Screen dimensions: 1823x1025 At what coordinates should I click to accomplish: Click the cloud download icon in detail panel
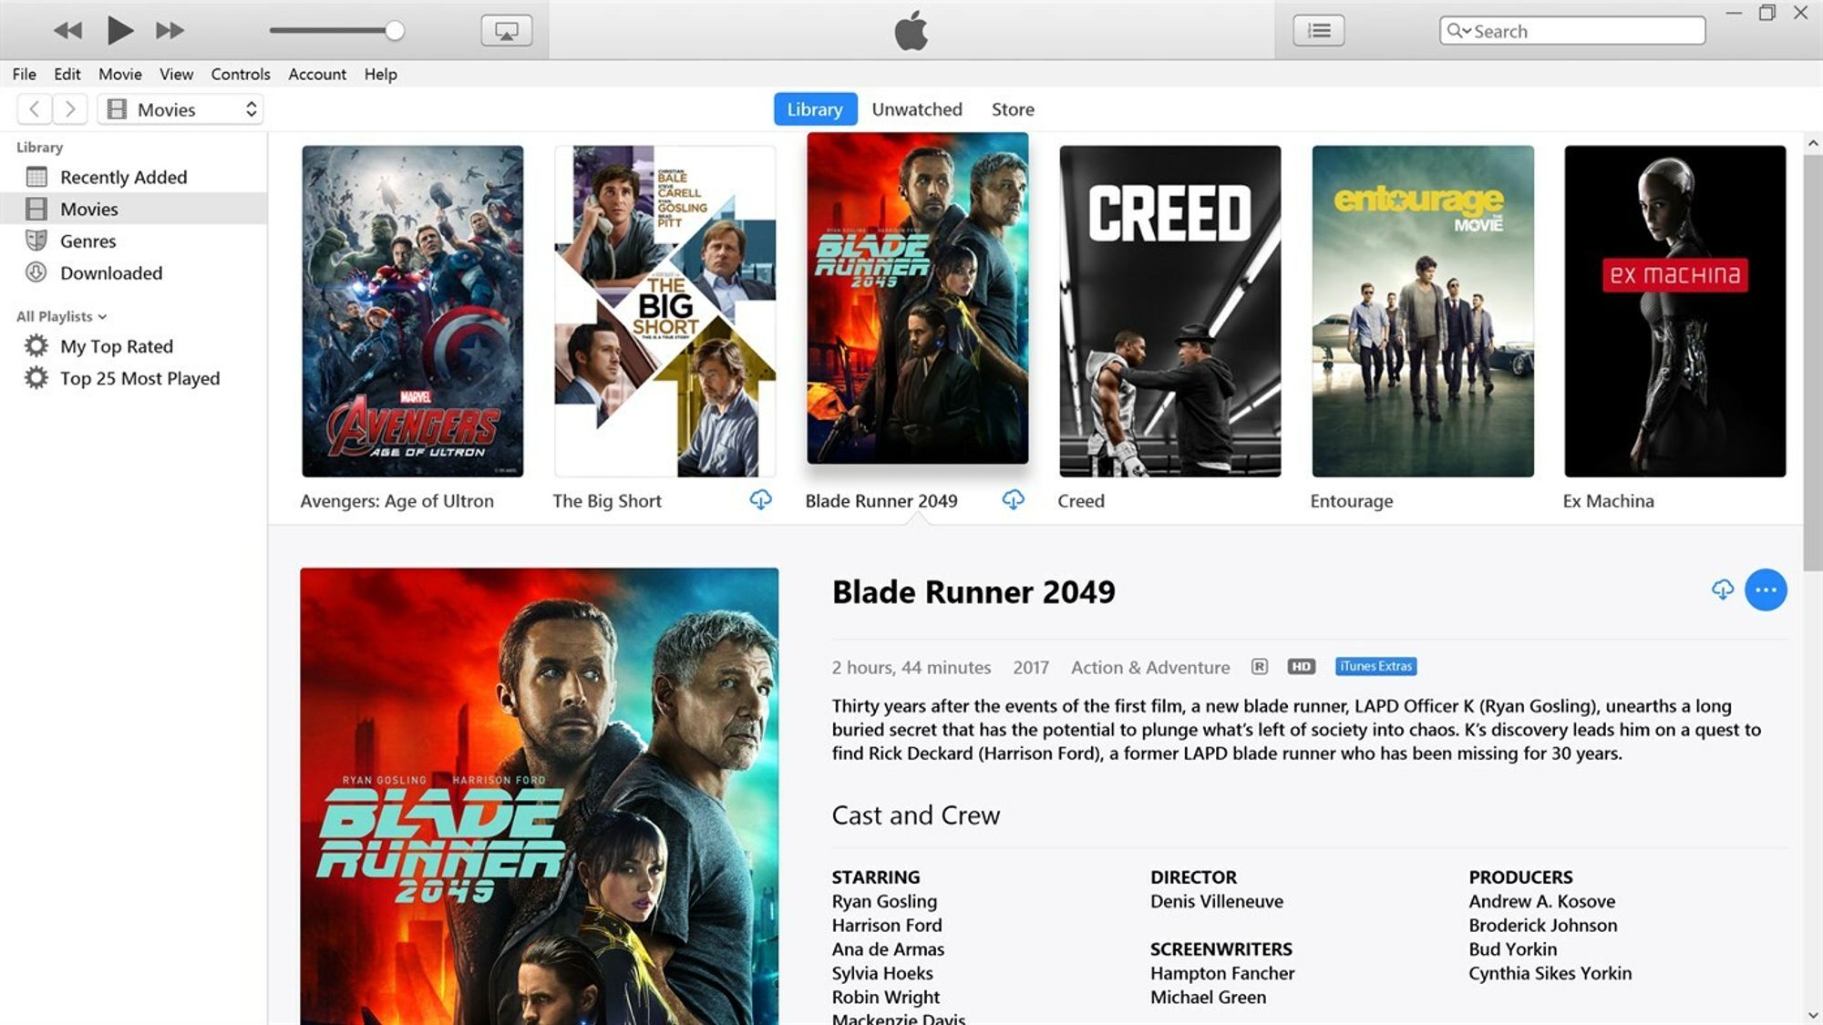coord(1722,589)
